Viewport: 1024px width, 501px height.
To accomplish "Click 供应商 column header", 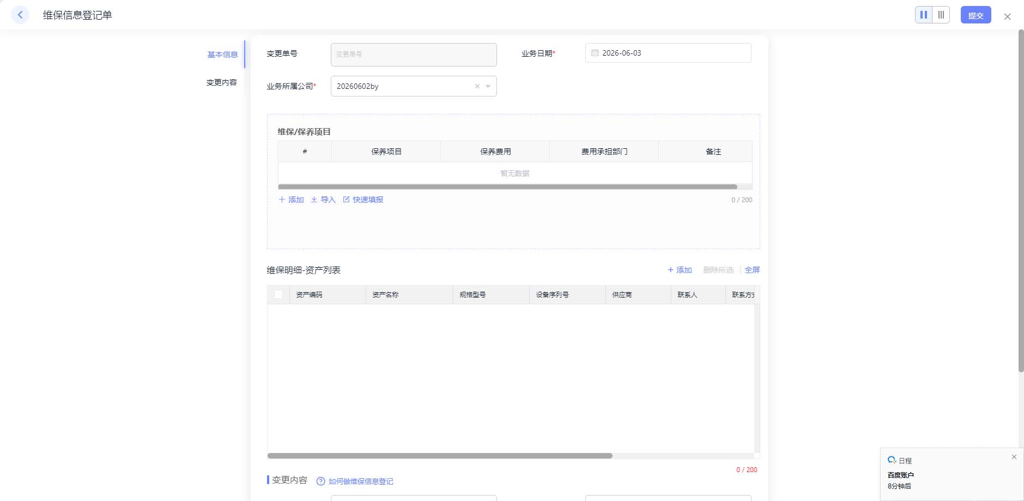I will (638, 294).
